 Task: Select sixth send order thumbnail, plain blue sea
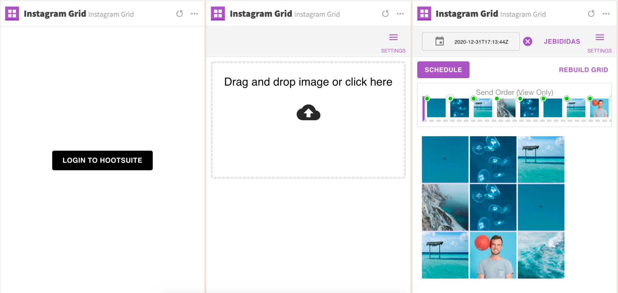point(553,108)
